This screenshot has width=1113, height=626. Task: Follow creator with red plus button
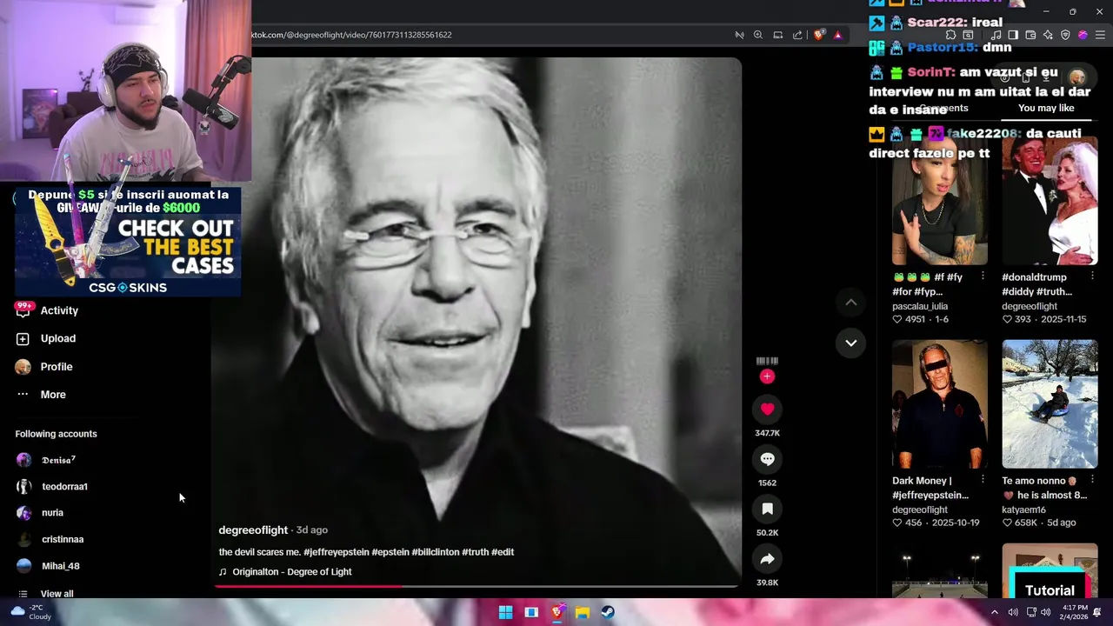point(767,376)
